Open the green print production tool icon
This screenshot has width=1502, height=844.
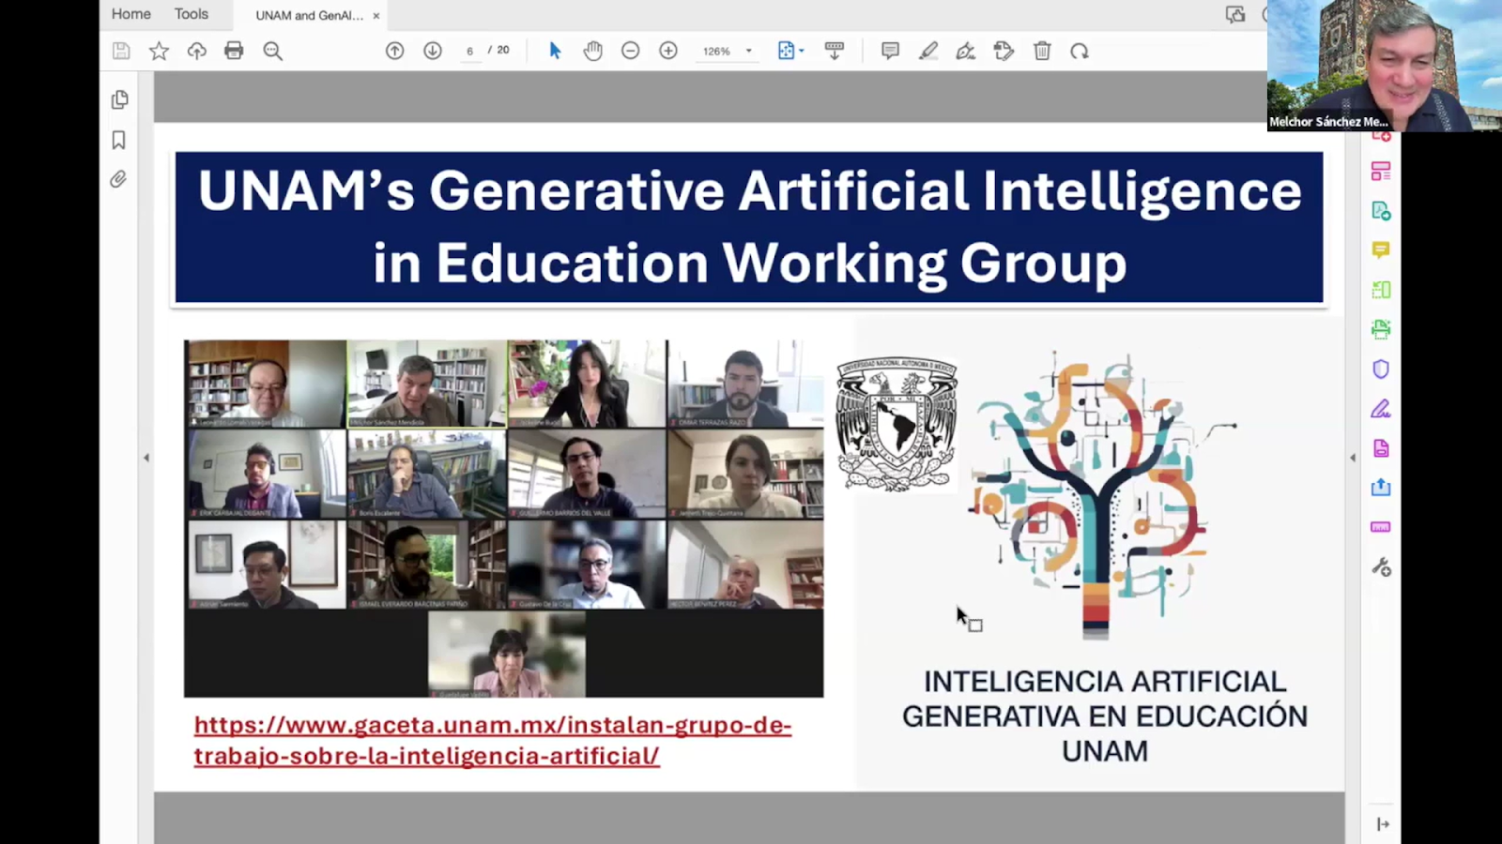coord(1381,329)
